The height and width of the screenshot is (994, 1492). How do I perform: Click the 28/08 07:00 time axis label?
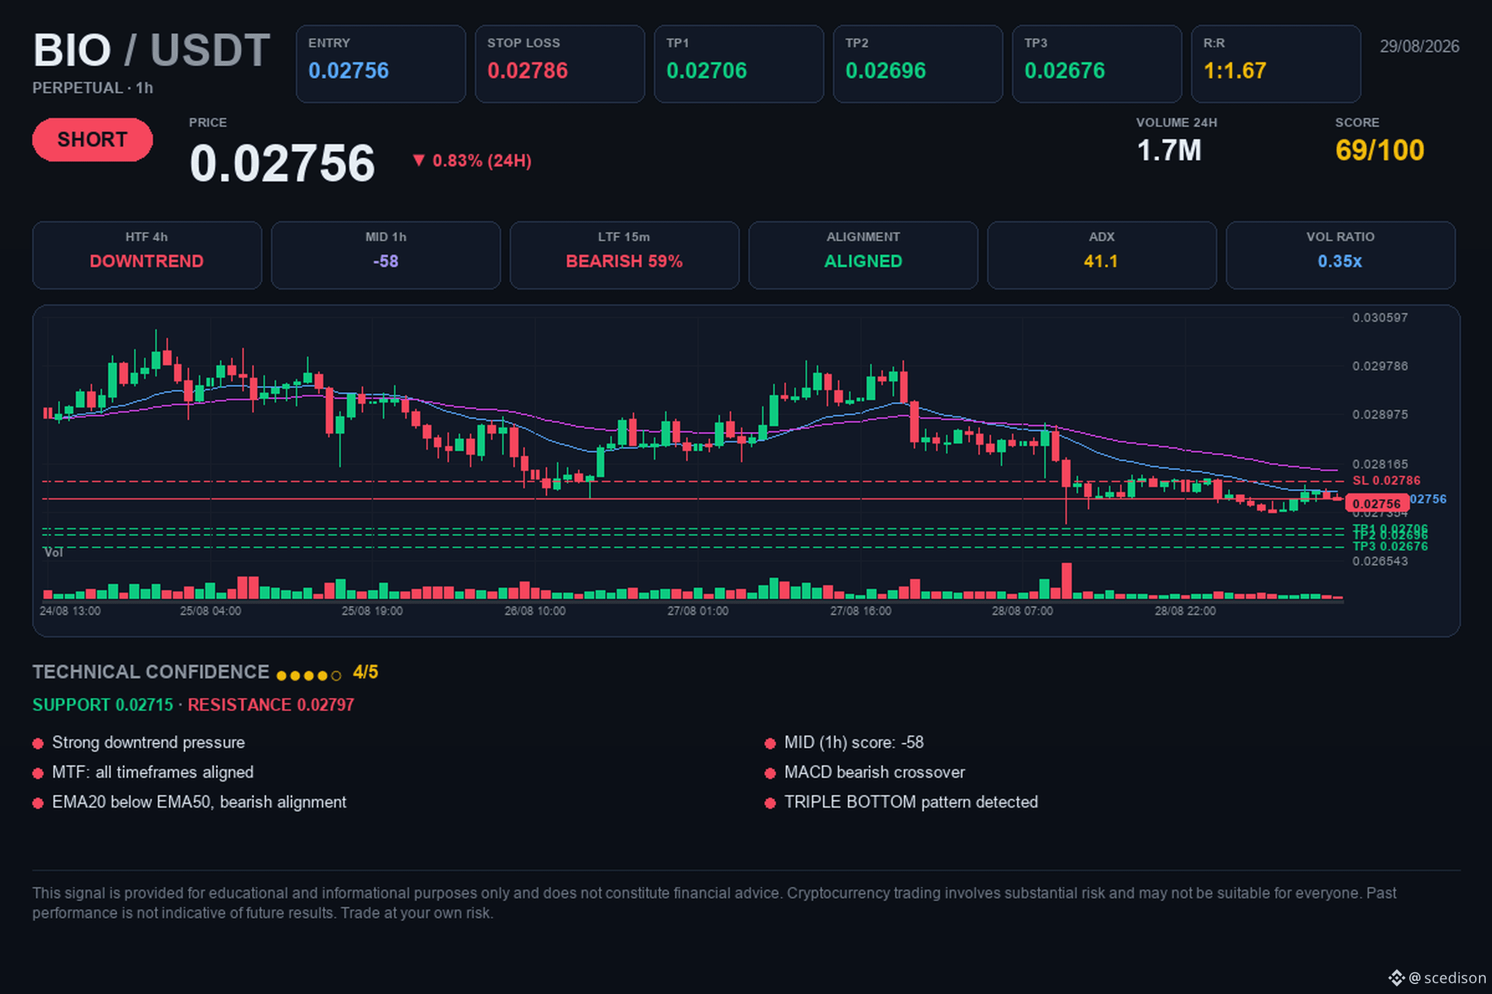(1023, 611)
